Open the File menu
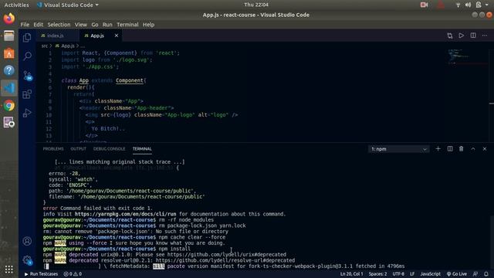Screen dimensions: 494x278 pos(25,25)
